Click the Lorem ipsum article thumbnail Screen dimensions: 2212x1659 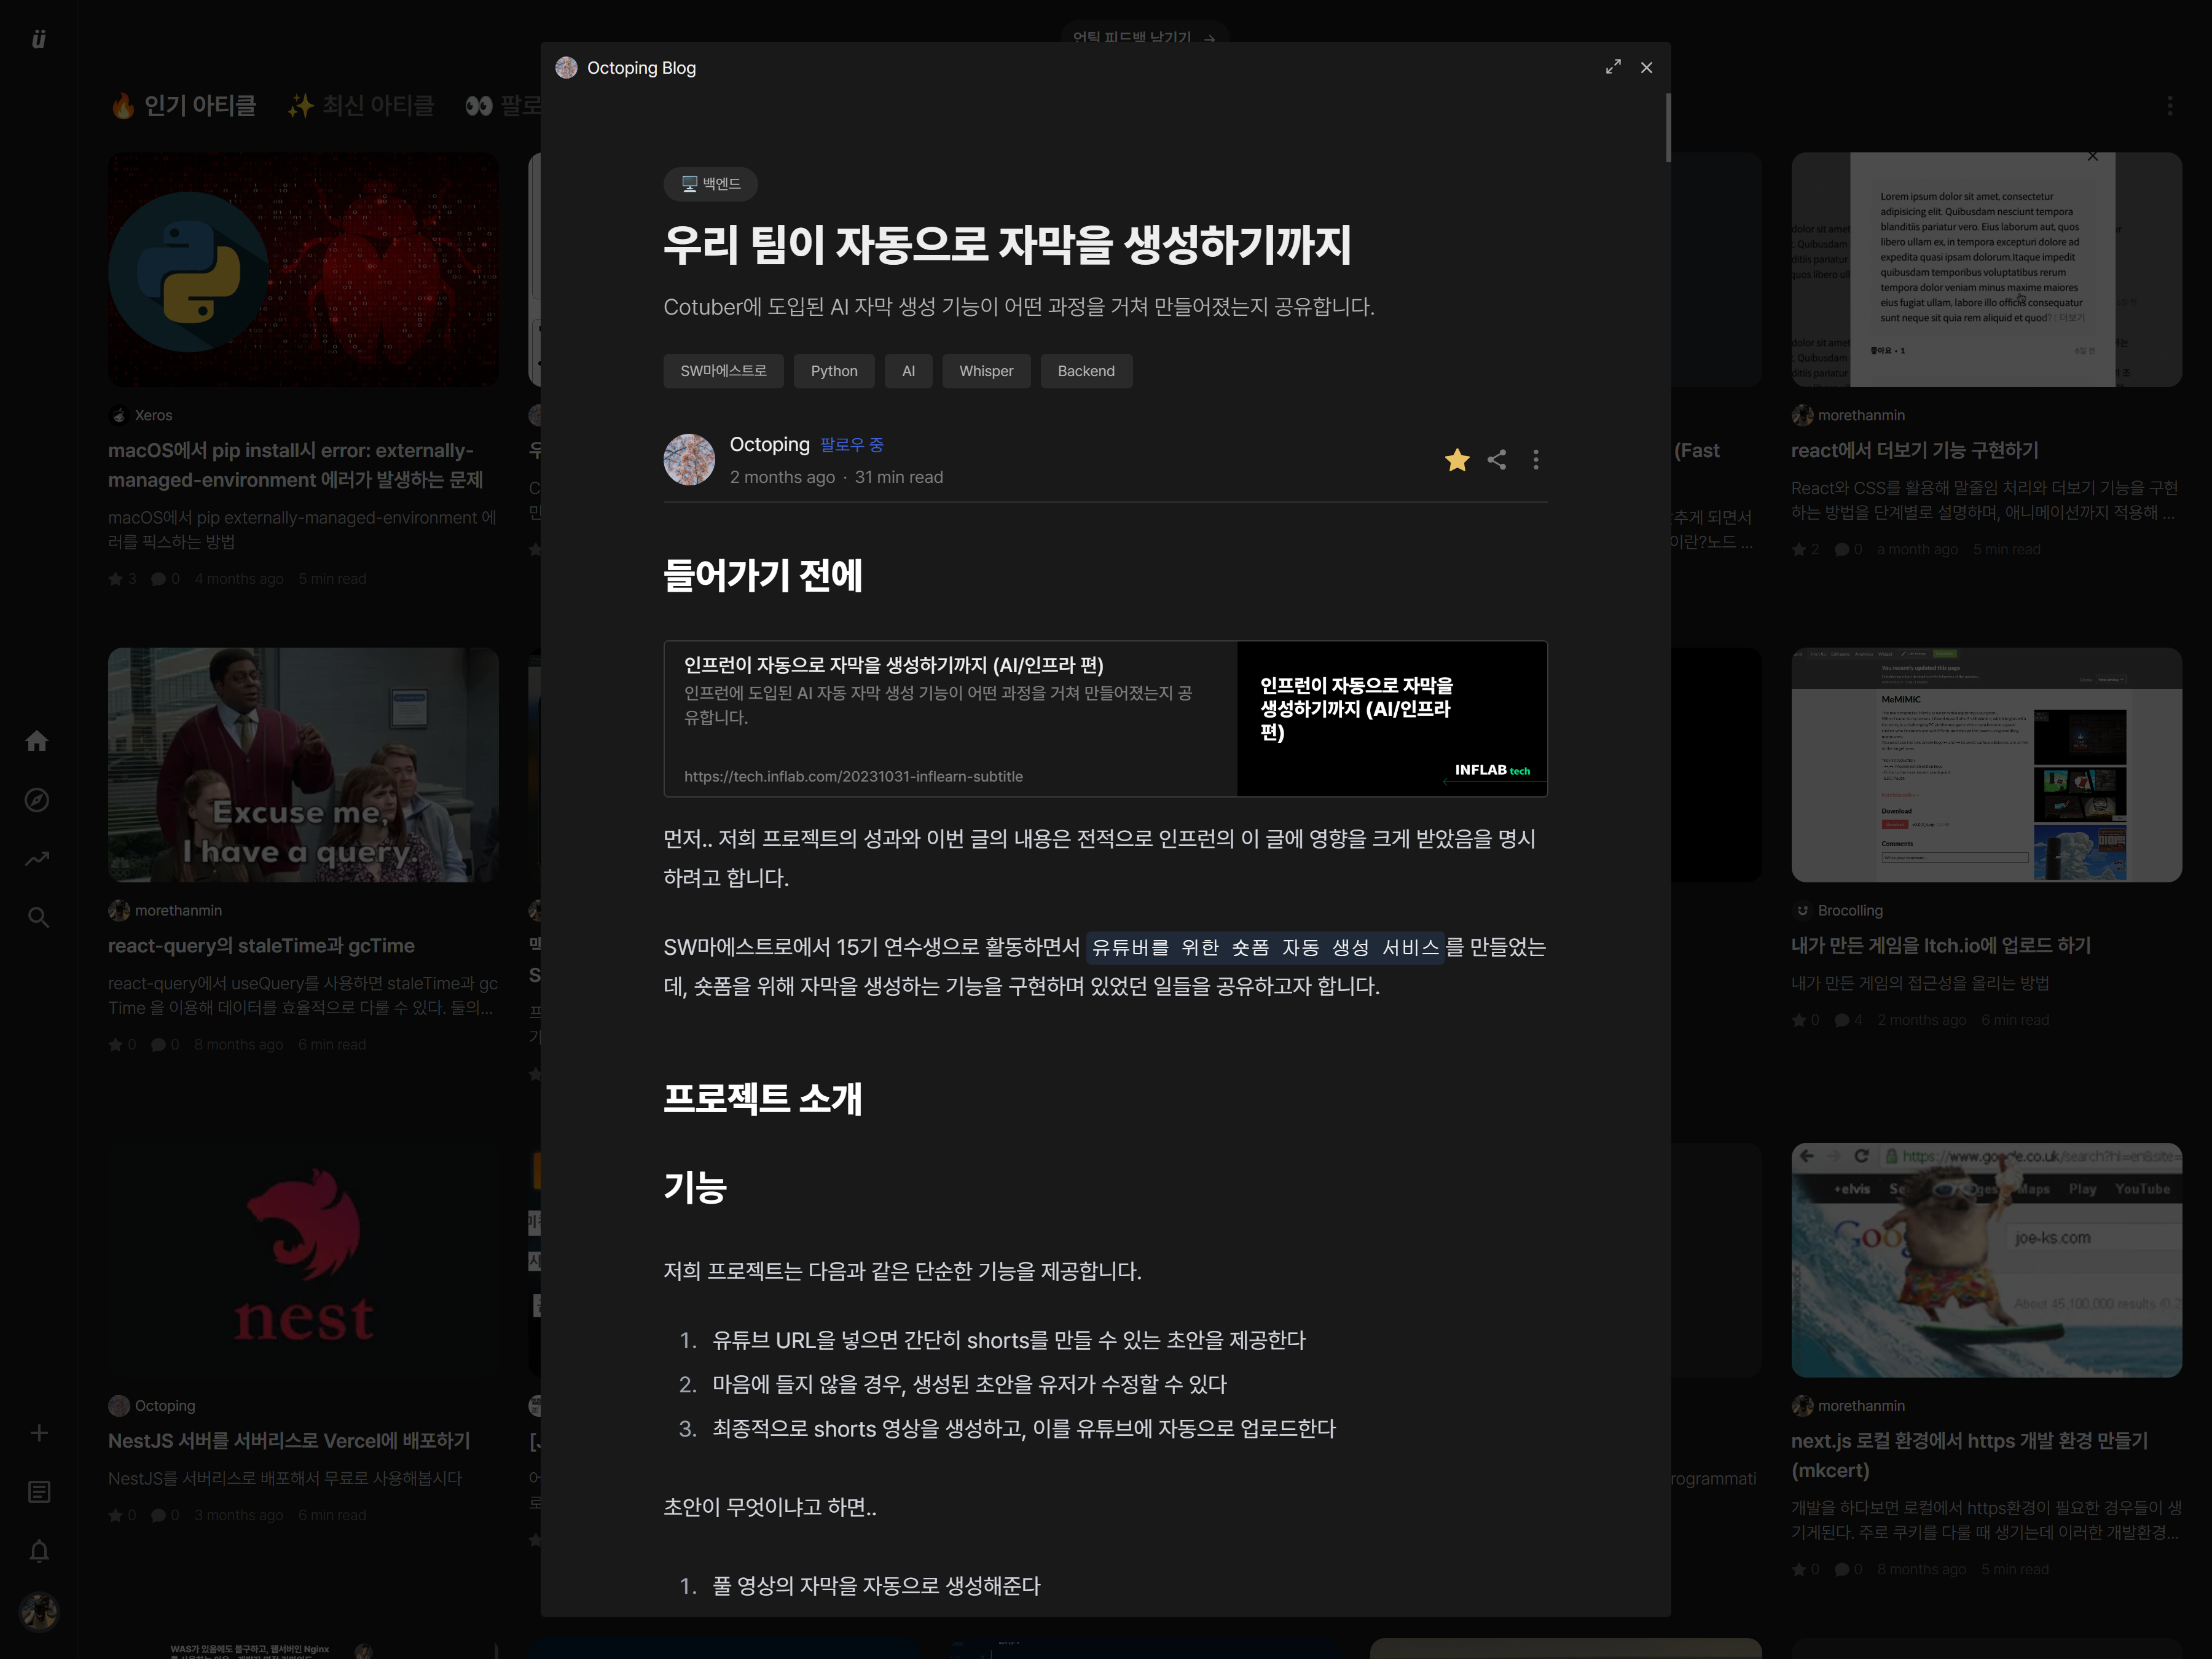[x=1986, y=270]
